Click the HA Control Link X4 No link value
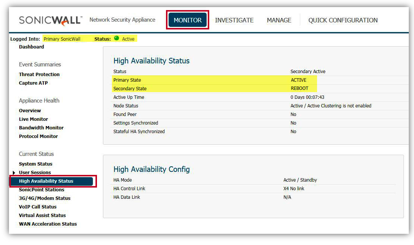 (x=294, y=188)
